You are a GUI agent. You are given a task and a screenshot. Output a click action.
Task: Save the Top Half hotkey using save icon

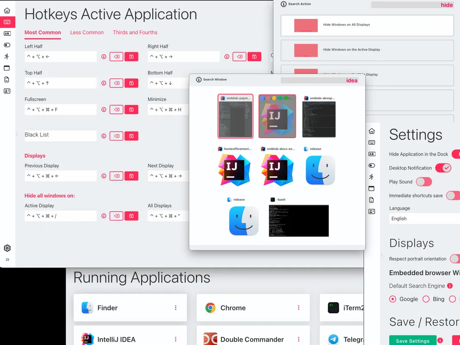[x=131, y=83]
